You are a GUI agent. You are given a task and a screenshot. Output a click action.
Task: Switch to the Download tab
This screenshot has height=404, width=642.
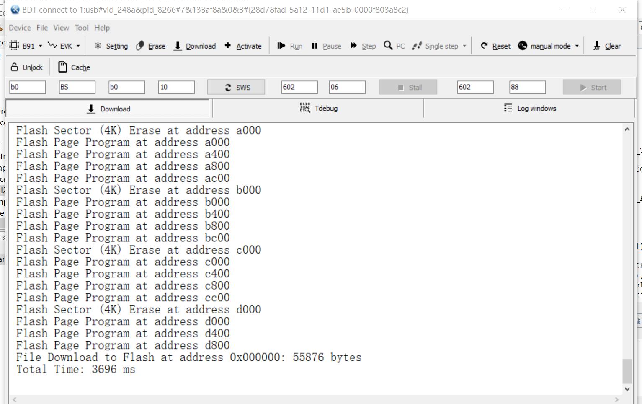click(108, 109)
